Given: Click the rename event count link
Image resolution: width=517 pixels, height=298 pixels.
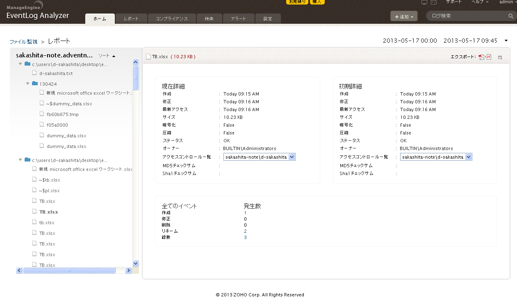Looking at the screenshot, I should tap(245, 231).
